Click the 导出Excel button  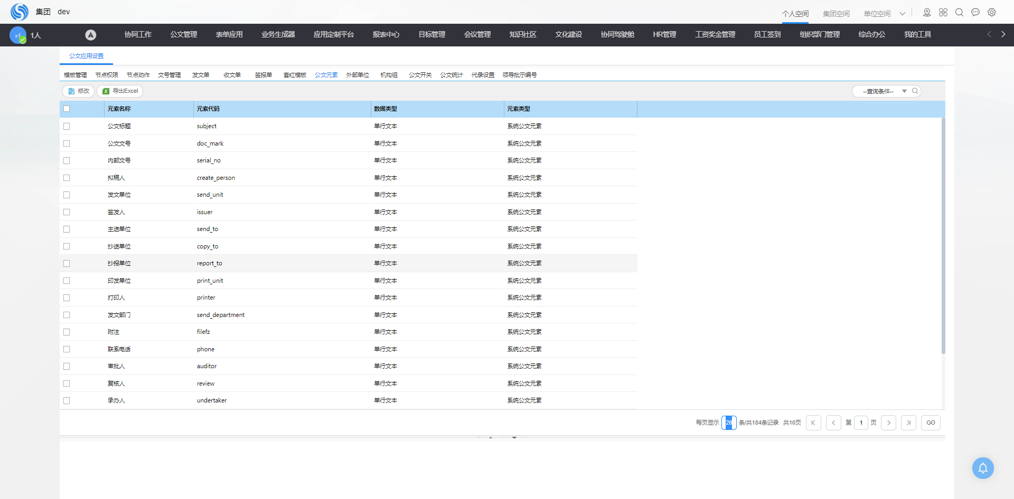click(120, 91)
